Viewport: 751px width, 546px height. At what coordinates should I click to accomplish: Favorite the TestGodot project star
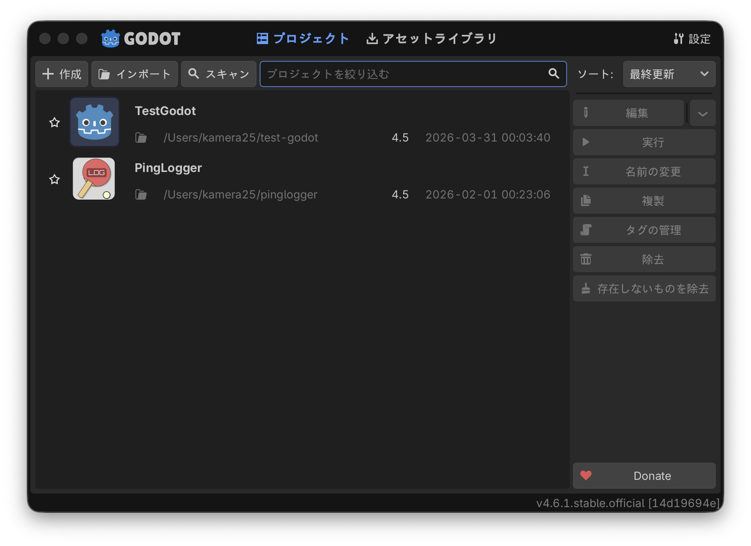tap(55, 122)
